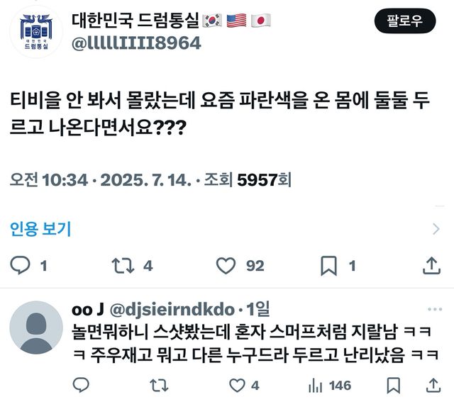The image size is (454, 414).
Task: Open 인용 보기 quotes link
Action: coord(40,228)
